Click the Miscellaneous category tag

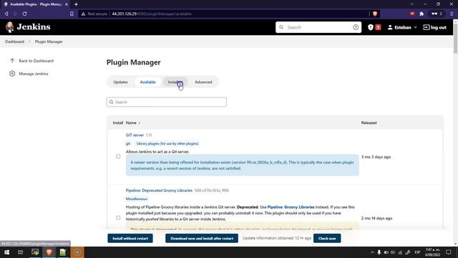(137, 199)
